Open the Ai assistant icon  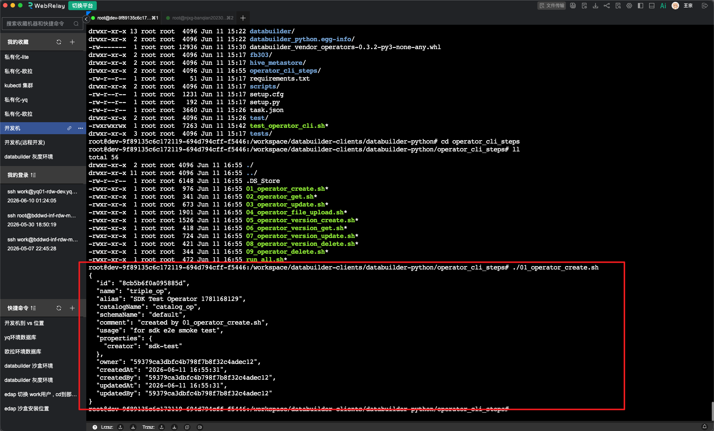tap(663, 6)
